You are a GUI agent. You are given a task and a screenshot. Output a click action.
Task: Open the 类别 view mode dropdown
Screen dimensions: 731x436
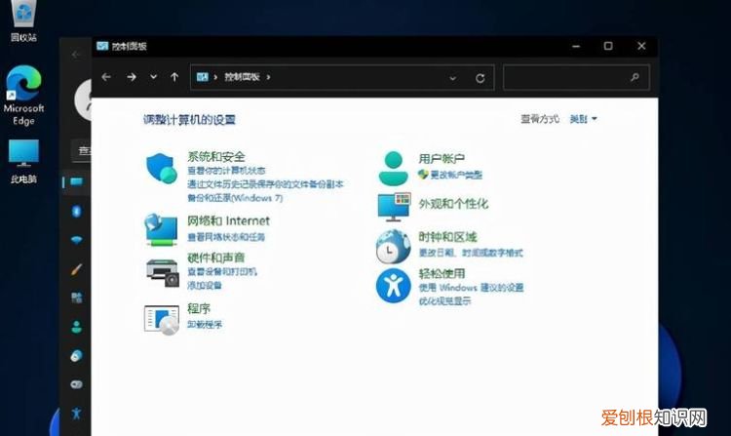coord(583,119)
